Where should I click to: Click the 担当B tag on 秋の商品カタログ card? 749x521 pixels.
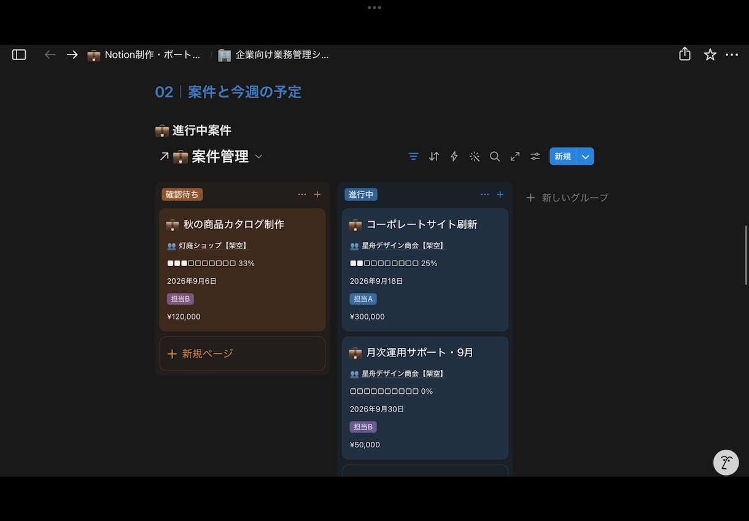click(180, 299)
